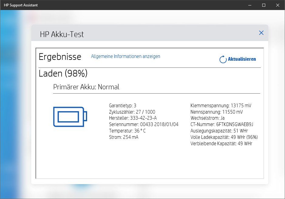The width and height of the screenshot is (285, 199).
Task: Select the Ergebnisse heading
Action: (60, 57)
